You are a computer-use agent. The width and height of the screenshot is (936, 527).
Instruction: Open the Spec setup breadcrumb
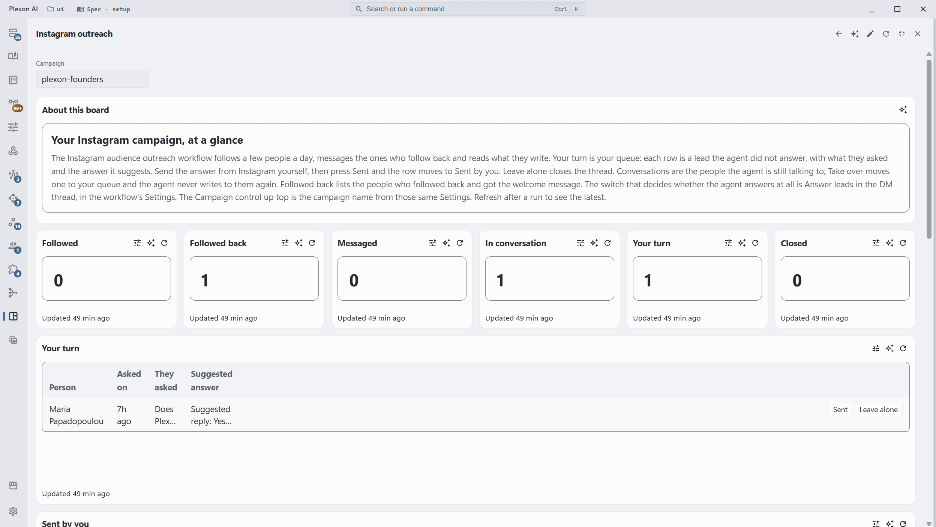[103, 9]
